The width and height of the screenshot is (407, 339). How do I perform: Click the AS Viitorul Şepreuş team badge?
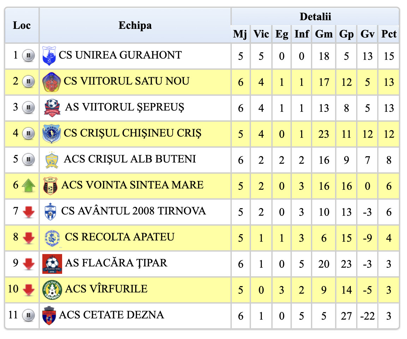(x=52, y=107)
